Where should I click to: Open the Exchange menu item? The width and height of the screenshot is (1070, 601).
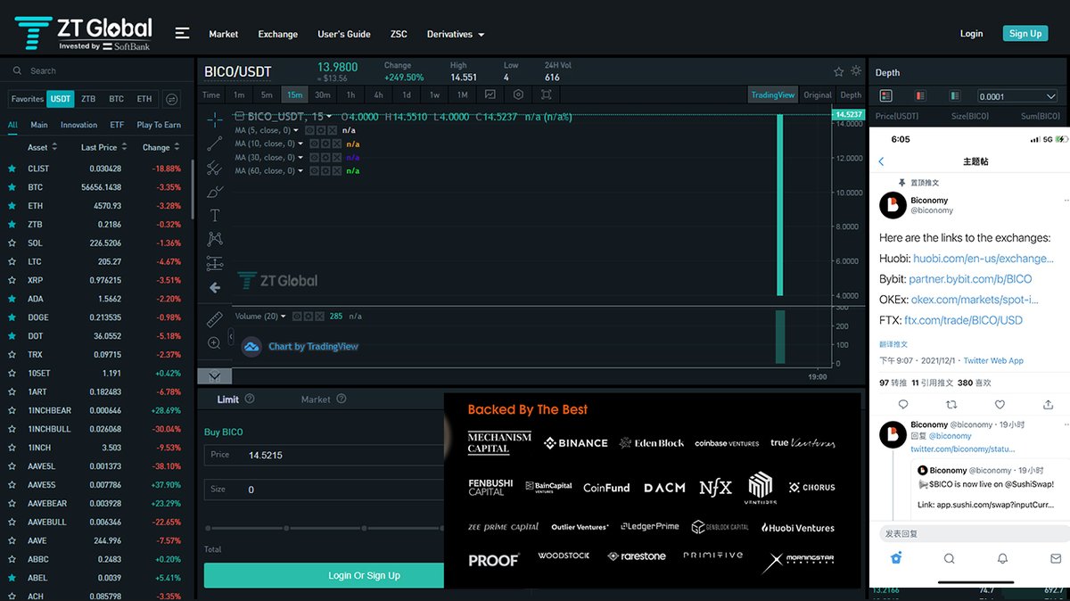(278, 34)
